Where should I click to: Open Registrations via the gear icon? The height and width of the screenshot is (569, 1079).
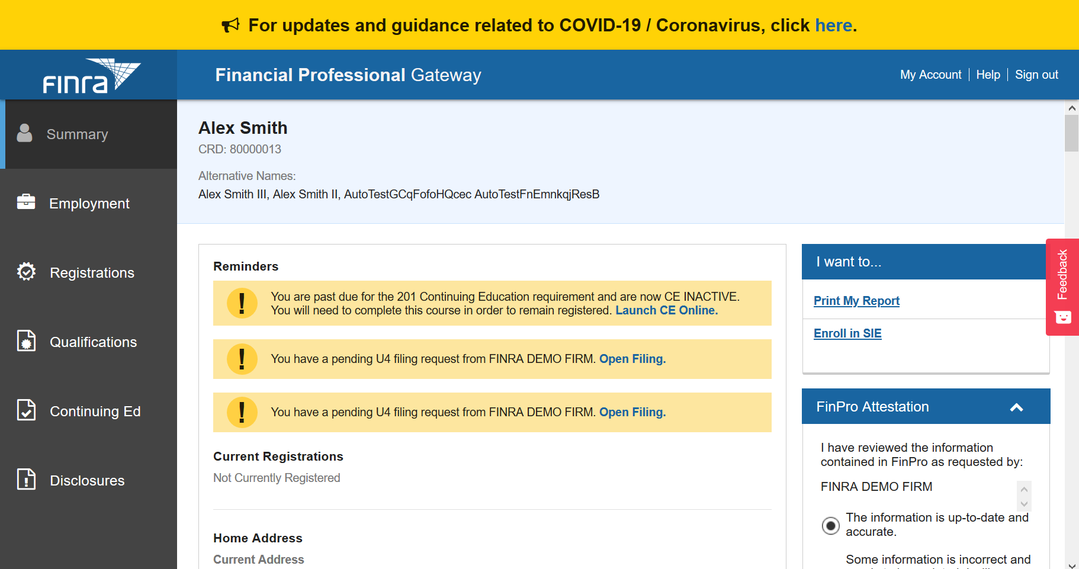pos(26,272)
